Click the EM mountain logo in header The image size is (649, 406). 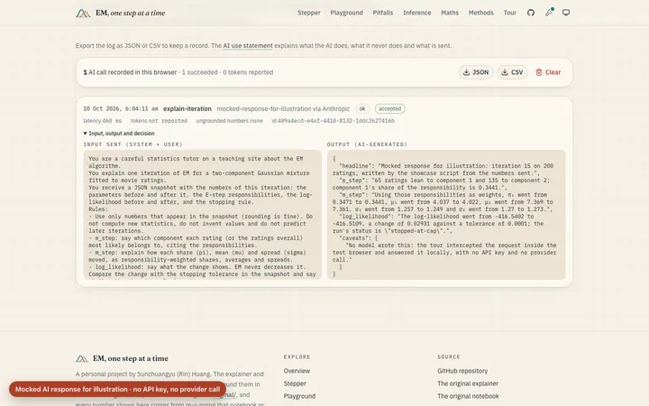click(x=83, y=14)
